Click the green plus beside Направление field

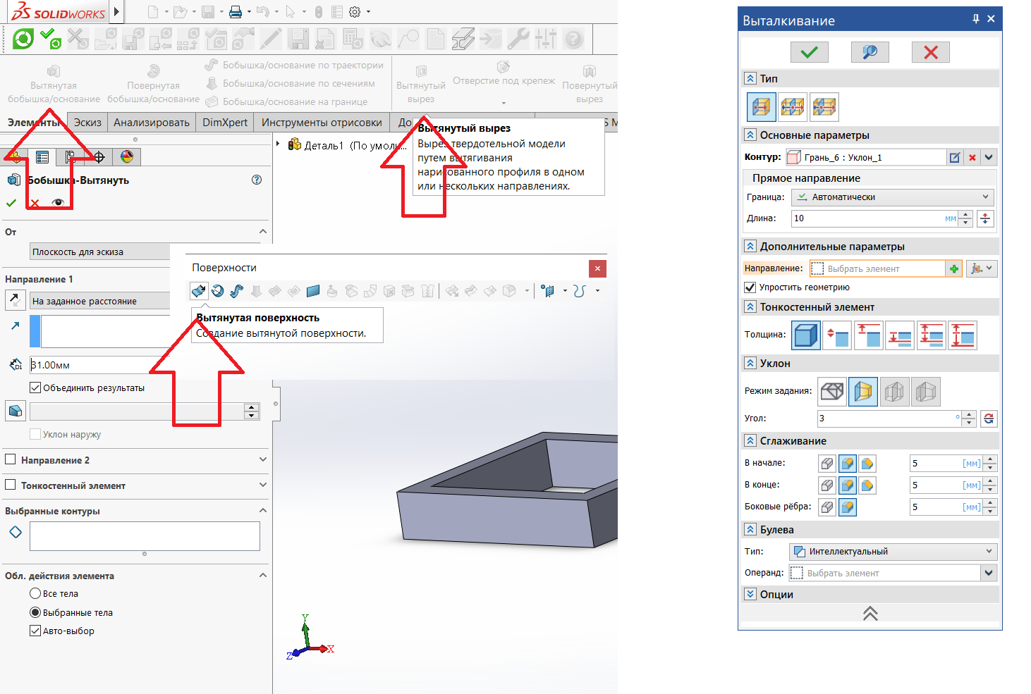[954, 268]
